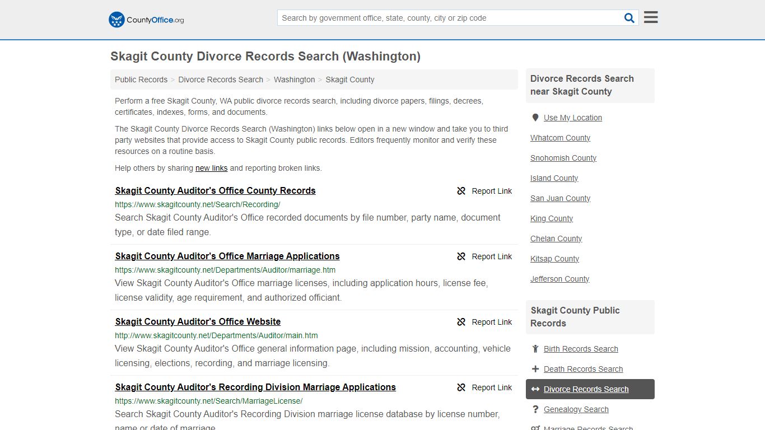Select the highlighted Divorce Records Search item
The width and height of the screenshot is (765, 430).
click(x=590, y=389)
